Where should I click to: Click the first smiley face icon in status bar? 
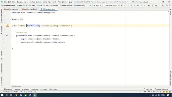164,92
